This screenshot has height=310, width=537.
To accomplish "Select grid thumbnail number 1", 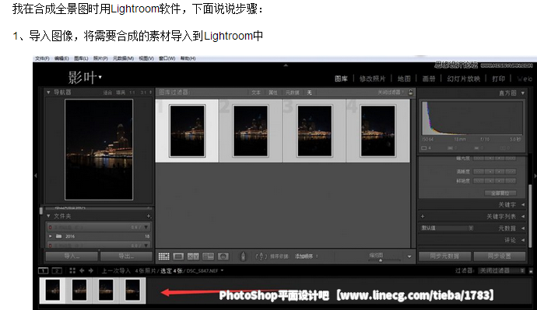I will [187, 131].
